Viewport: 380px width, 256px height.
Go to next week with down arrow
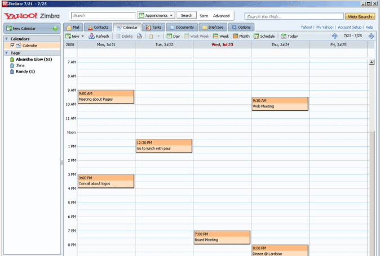tap(371, 36)
